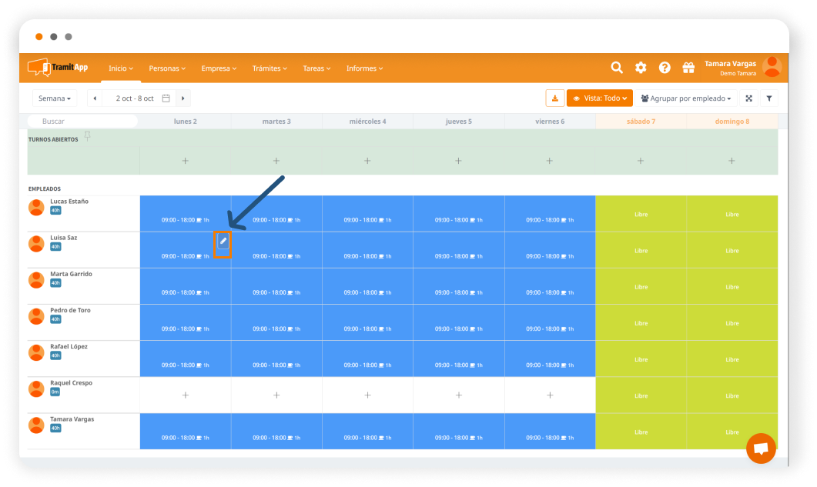
Task: Toggle fullscreen with the expand icon
Action: 748,98
